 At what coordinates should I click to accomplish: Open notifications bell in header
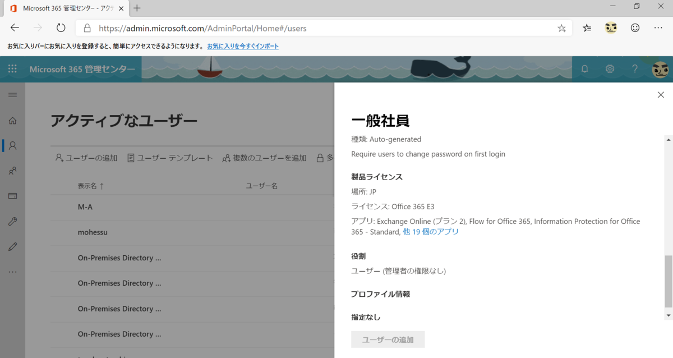pos(584,69)
